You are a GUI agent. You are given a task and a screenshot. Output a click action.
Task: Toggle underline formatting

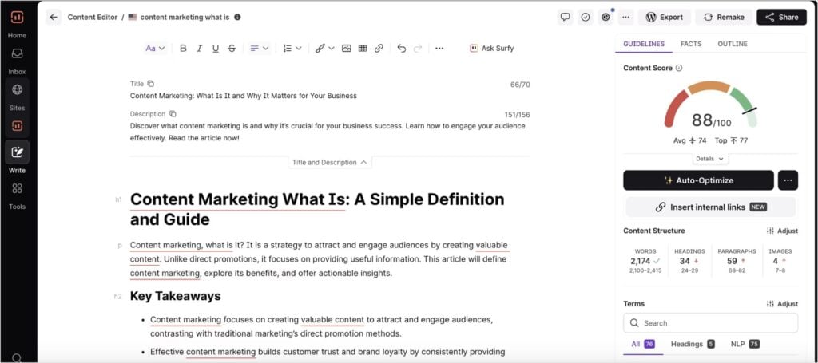(x=216, y=49)
